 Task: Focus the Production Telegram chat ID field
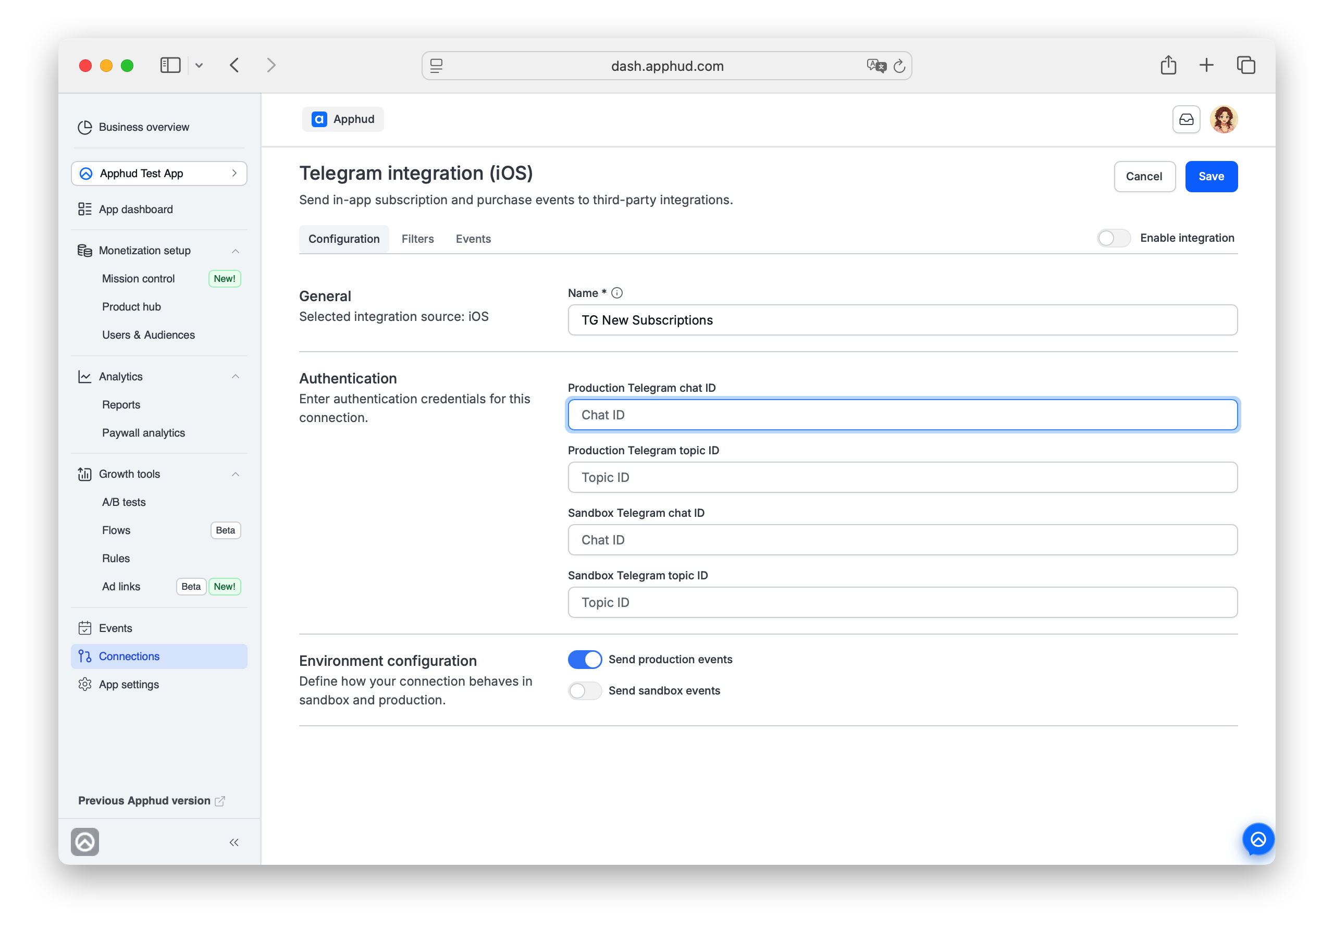903,415
